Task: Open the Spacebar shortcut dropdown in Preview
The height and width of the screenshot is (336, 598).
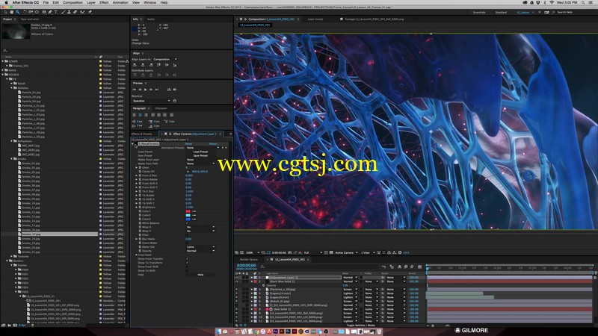Action: coord(152,101)
